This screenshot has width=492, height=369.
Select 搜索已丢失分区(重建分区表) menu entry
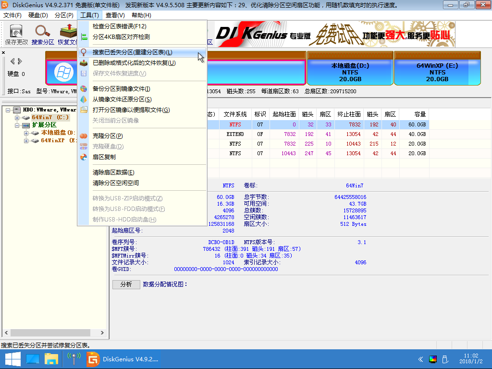point(132,52)
